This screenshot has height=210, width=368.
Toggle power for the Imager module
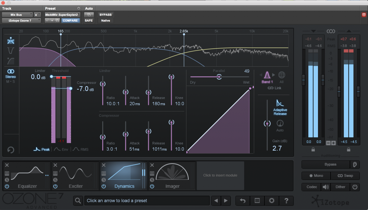pyautogui.click(x=152, y=186)
